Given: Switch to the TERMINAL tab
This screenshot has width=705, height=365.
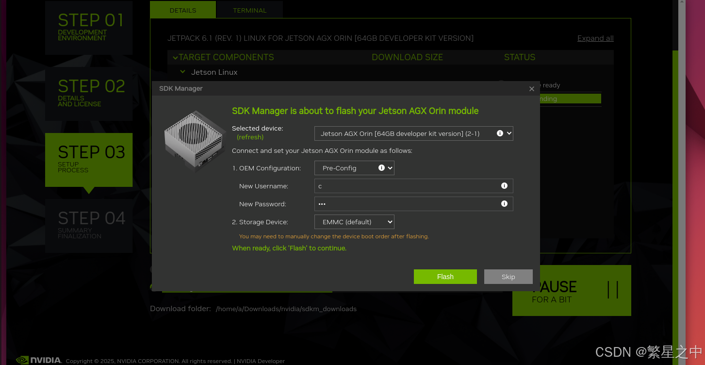Looking at the screenshot, I should pyautogui.click(x=249, y=10).
